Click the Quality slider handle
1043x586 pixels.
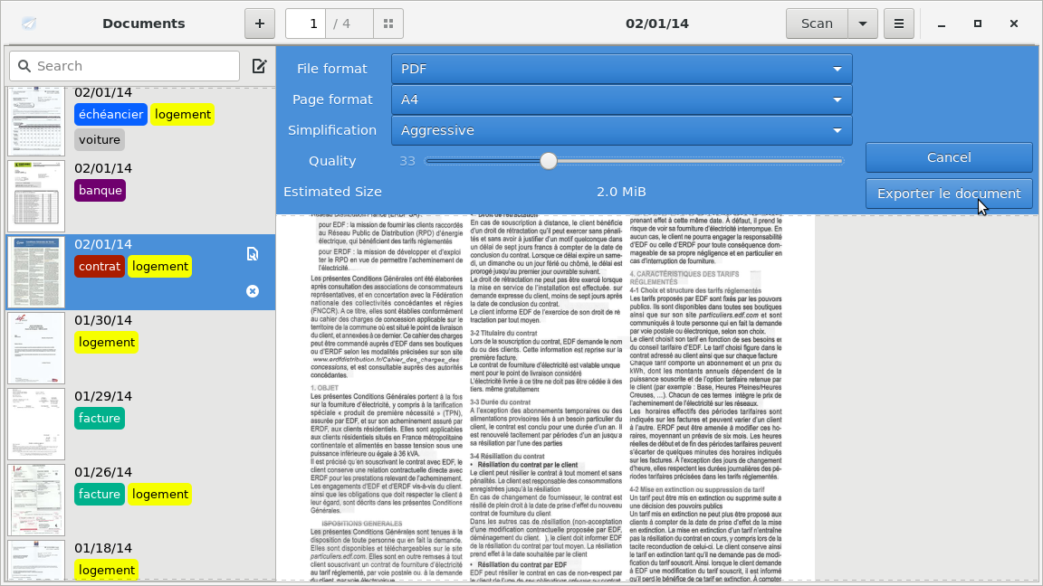coord(548,161)
